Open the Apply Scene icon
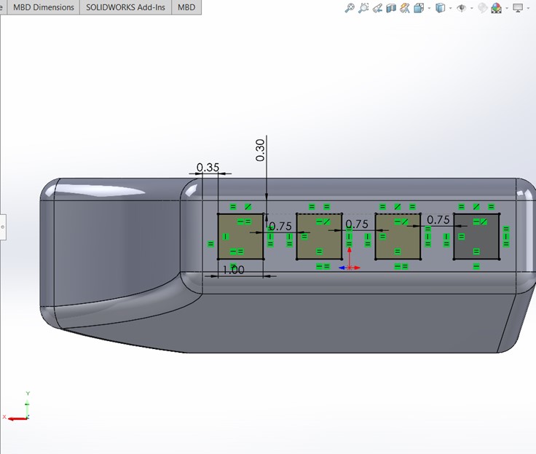 click(496, 7)
